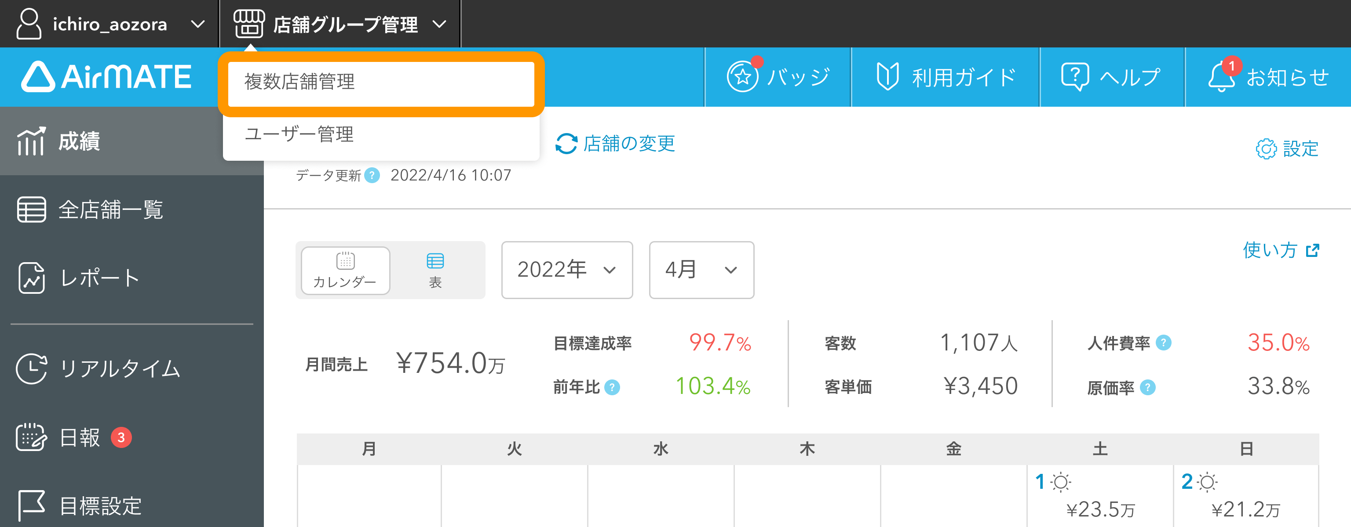Click the 全店舗一覧 list icon
The width and height of the screenshot is (1351, 527).
pos(32,209)
